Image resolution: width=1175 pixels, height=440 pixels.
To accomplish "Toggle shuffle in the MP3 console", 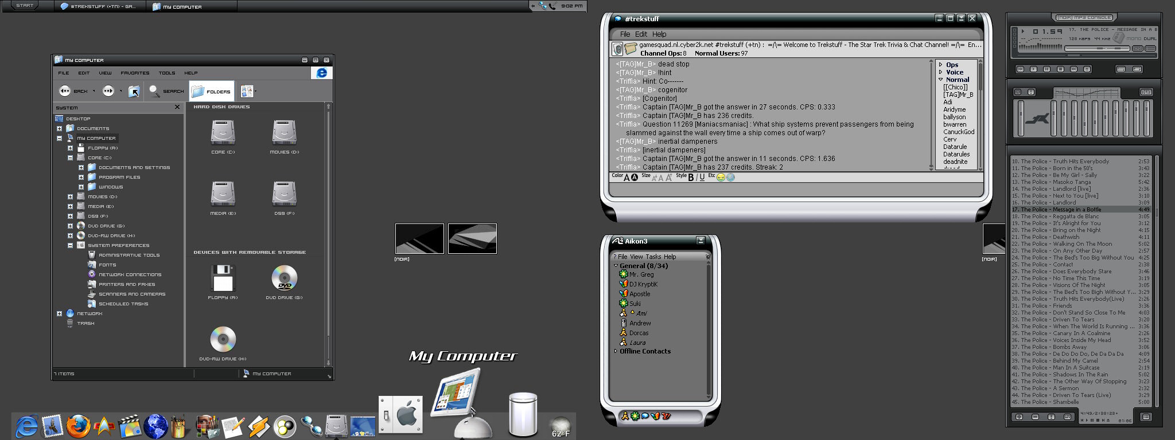I will click(x=1121, y=69).
